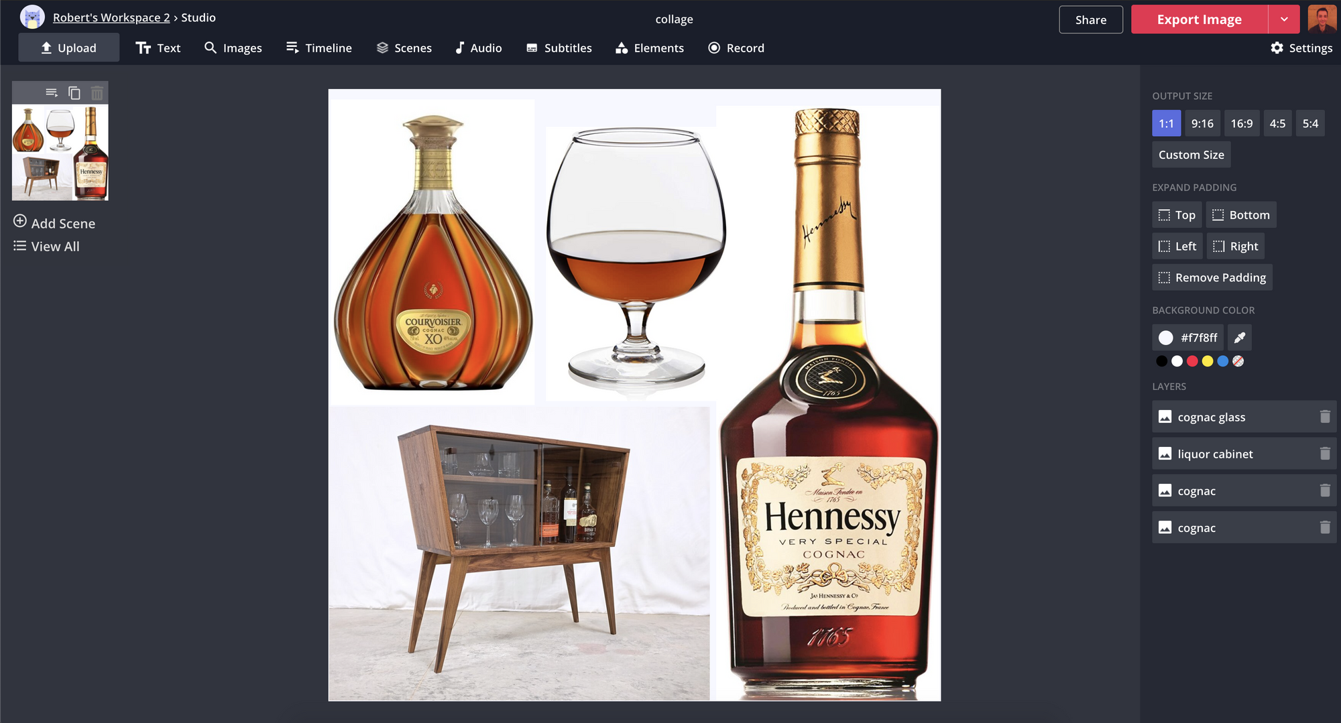The image size is (1341, 723).
Task: Pick a color with the eyedropper
Action: pyautogui.click(x=1240, y=338)
